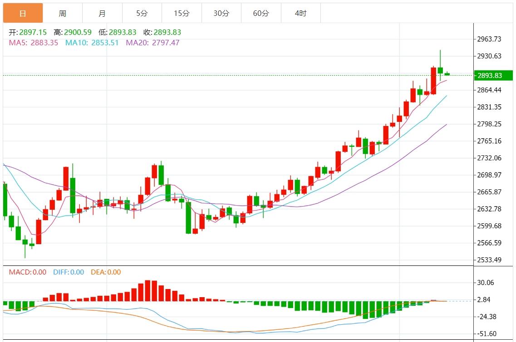Reselect the highlighted 日 daily tab
This screenshot has height=342, width=516.
pos(23,13)
